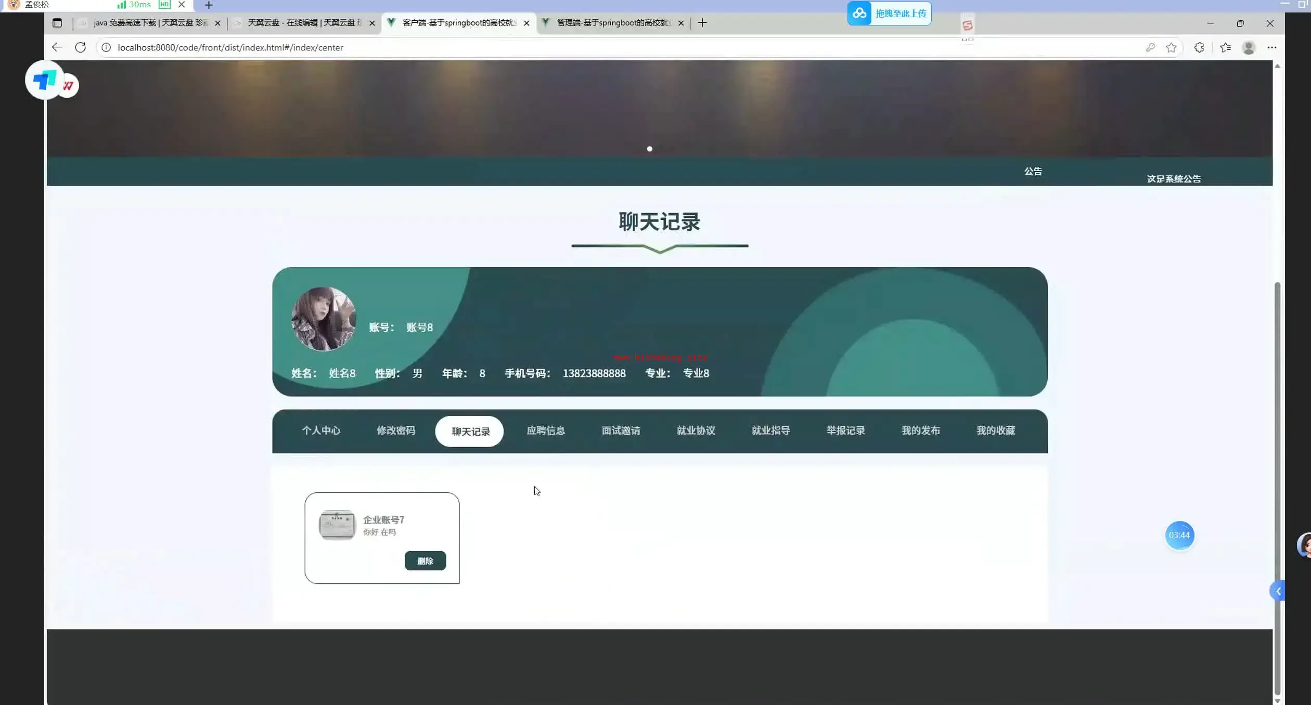Screen dimensions: 1311x705
Task: Open tab actions menu icon
Action: tap(57, 23)
